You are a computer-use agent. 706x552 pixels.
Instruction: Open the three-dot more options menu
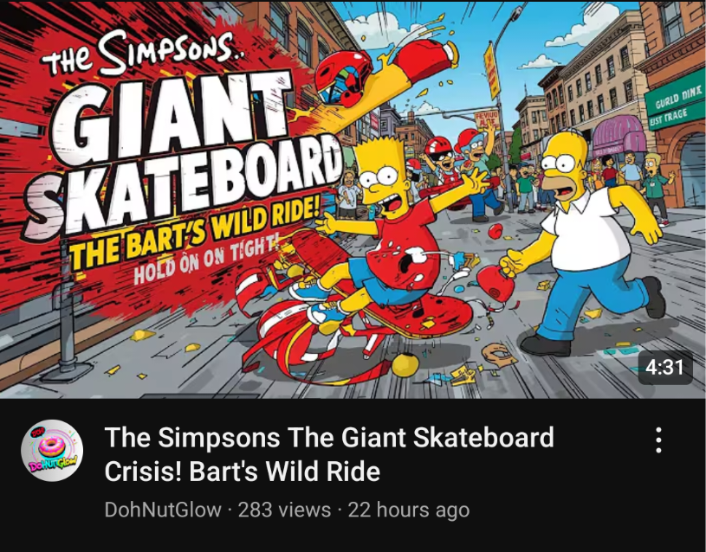(658, 440)
